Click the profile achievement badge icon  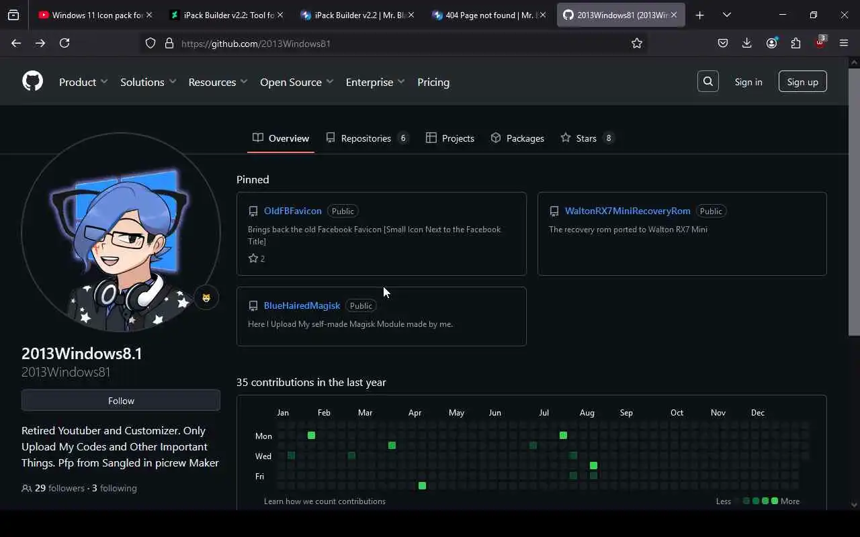point(206,298)
